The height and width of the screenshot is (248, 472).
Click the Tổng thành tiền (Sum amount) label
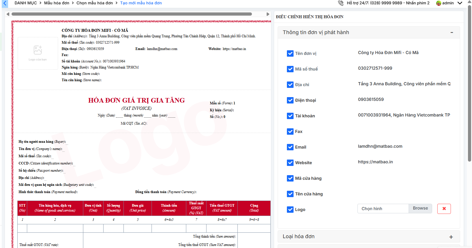215,236
